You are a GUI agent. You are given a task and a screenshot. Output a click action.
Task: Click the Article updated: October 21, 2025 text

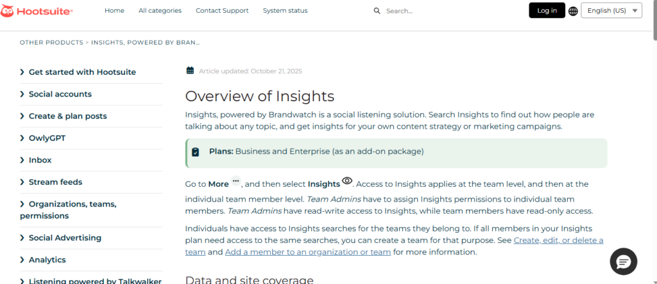point(251,71)
